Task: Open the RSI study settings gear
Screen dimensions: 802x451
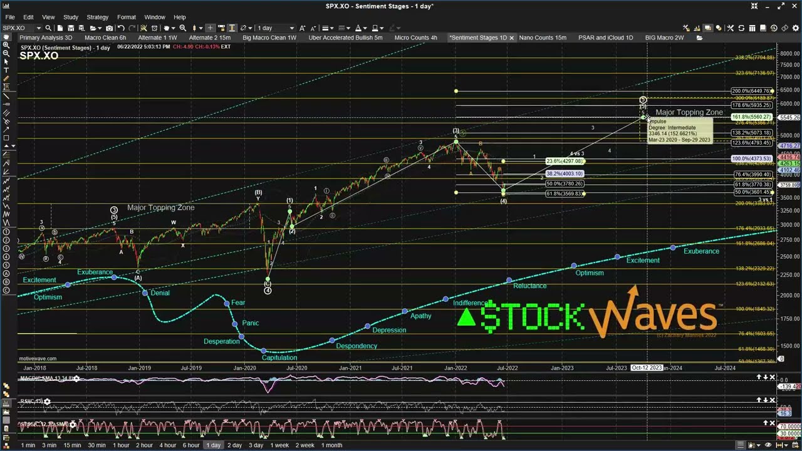Action: (x=47, y=402)
